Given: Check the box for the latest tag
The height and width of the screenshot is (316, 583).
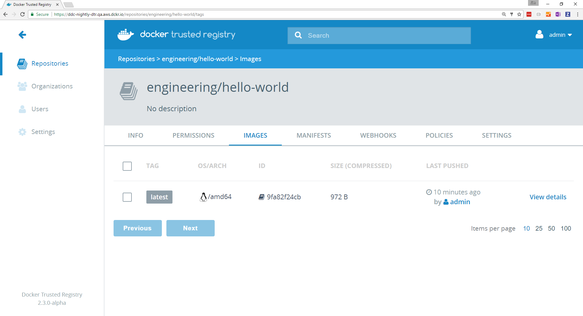Looking at the screenshot, I should click(127, 197).
